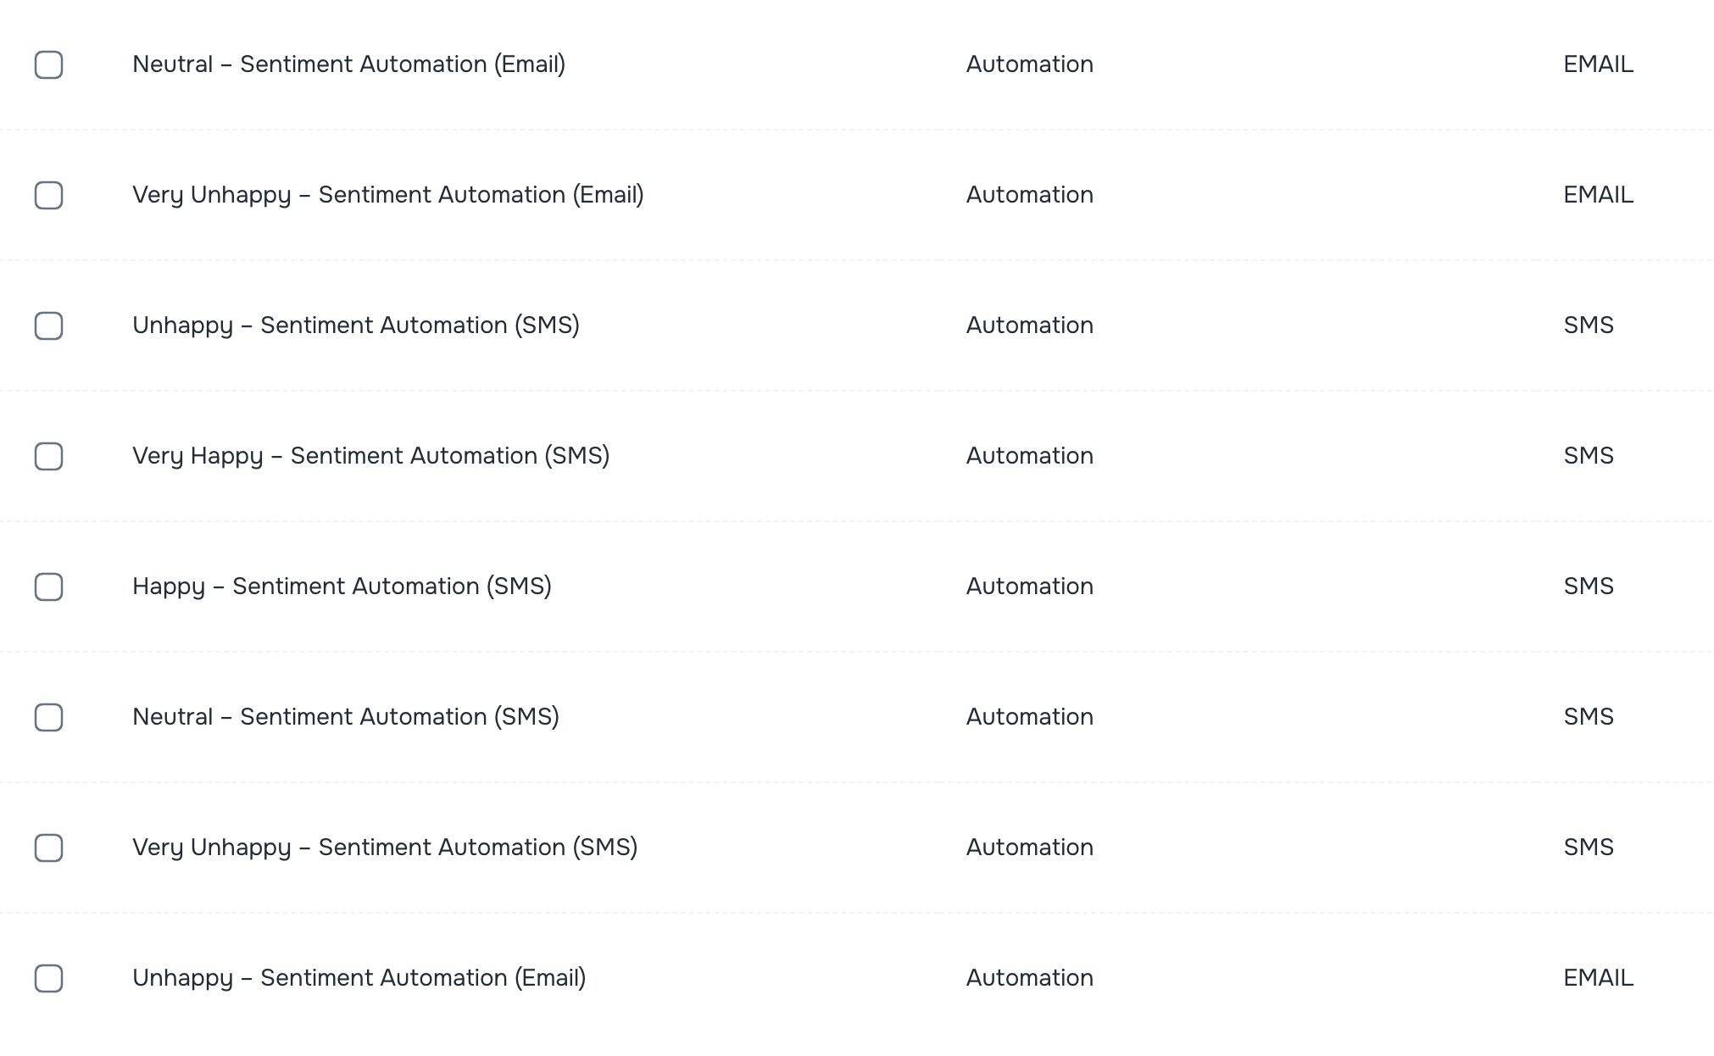Open Very Happy – Sentiment Automation (SMS)
This screenshot has width=1714, height=1056.
[x=370, y=456]
